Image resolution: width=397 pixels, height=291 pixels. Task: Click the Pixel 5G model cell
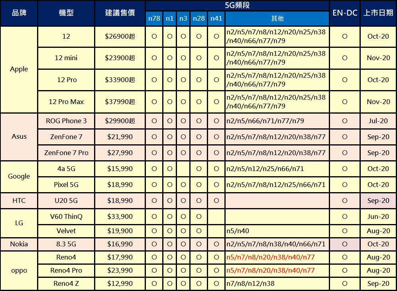(66, 185)
